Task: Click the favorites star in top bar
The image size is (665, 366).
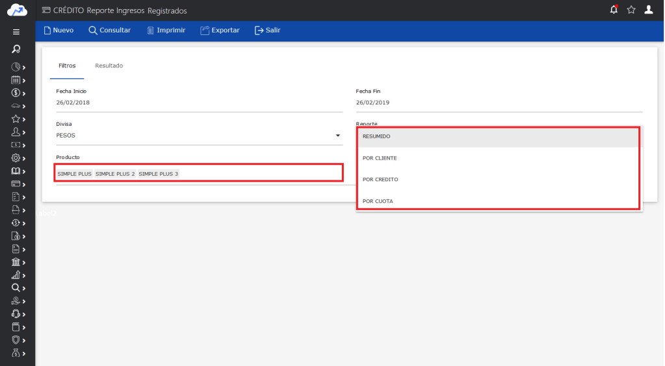Action: click(631, 10)
